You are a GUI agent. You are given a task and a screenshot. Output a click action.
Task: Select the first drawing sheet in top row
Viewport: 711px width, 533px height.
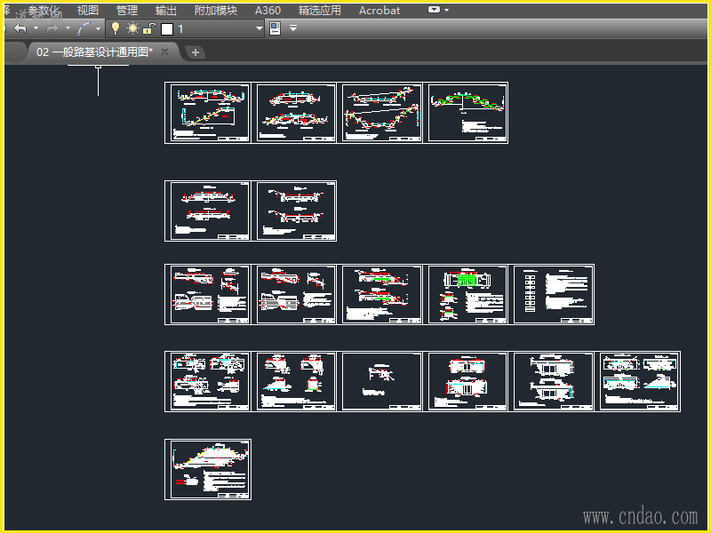[x=208, y=113]
